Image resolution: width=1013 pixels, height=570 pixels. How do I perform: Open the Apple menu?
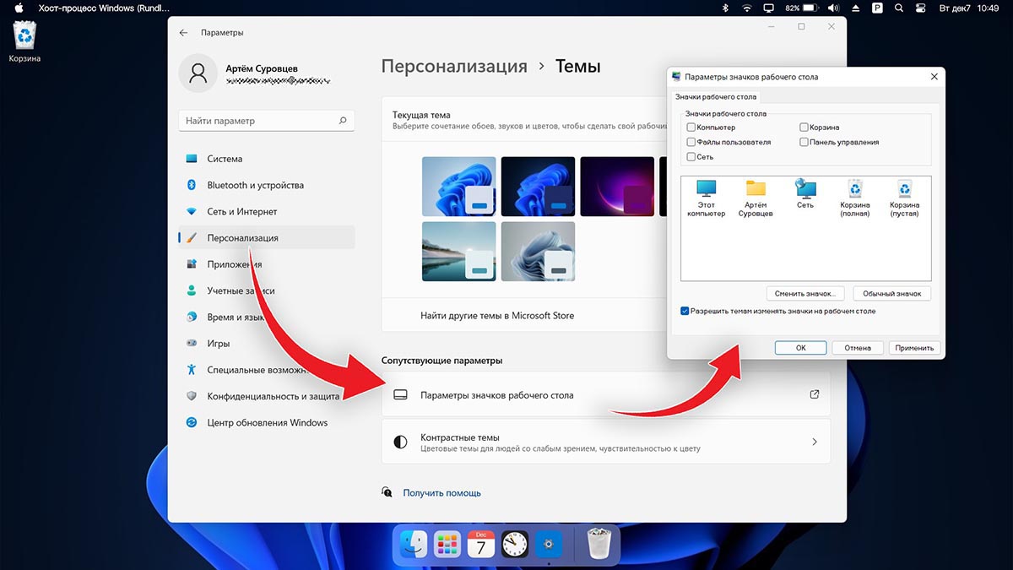[x=19, y=8]
